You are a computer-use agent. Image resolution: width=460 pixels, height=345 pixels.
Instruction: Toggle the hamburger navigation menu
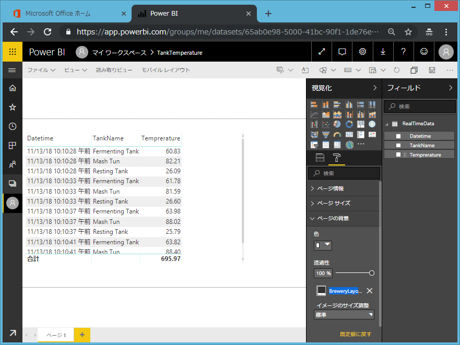point(12,70)
